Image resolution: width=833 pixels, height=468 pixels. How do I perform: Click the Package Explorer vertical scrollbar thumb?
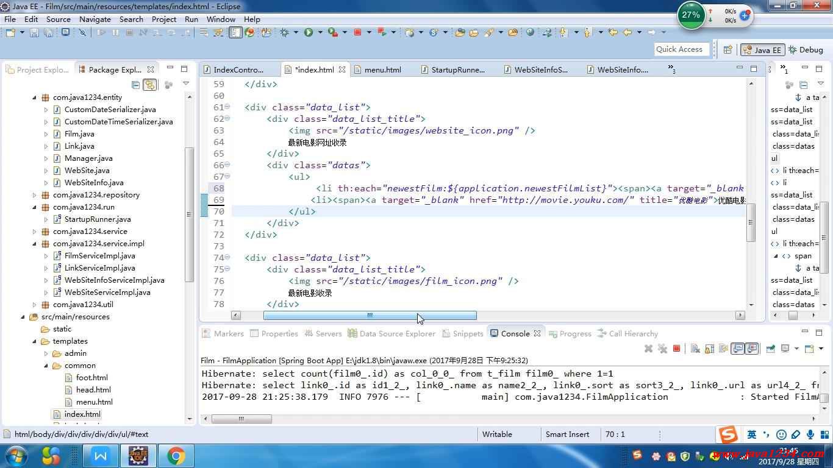point(189,213)
